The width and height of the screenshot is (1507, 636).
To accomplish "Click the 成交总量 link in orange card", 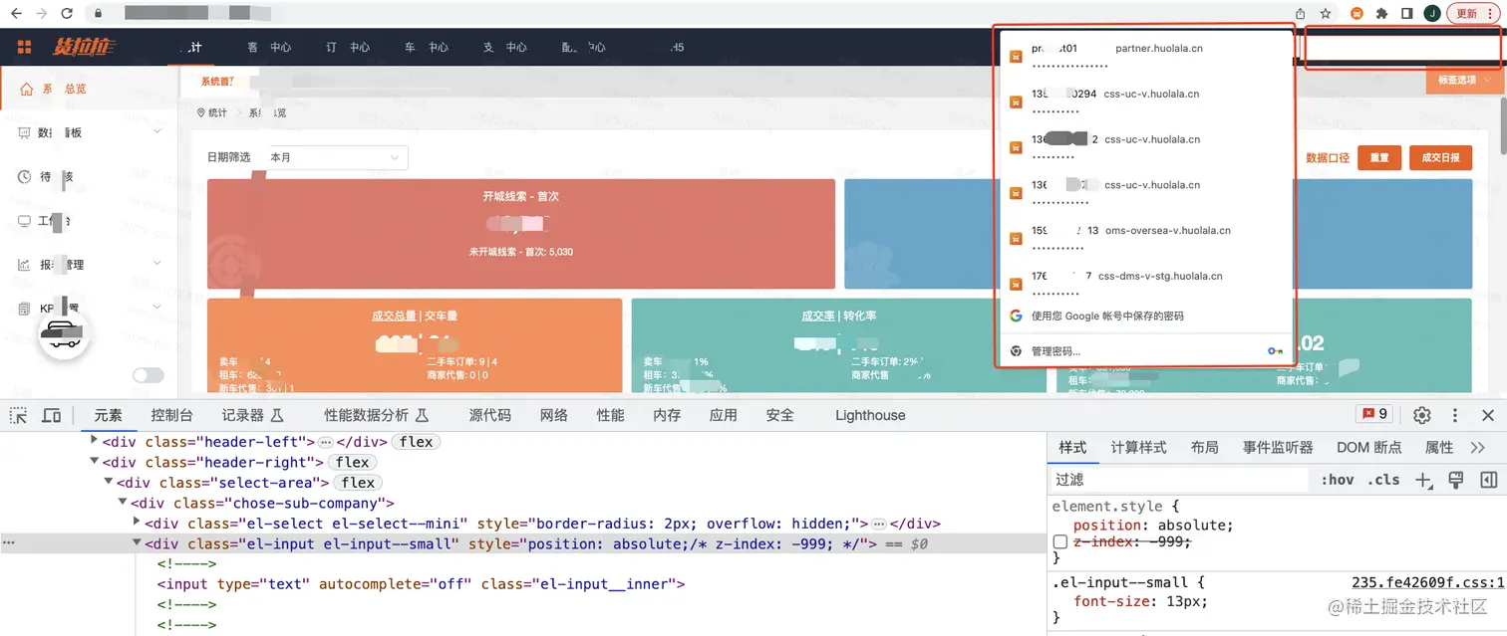I will [x=394, y=316].
